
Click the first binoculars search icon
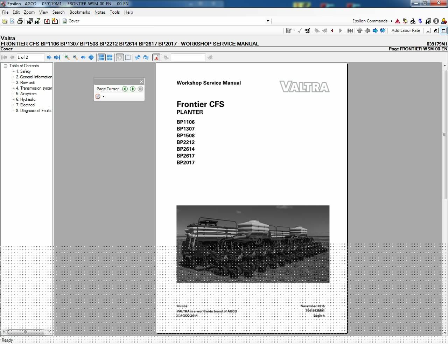pos(30,21)
